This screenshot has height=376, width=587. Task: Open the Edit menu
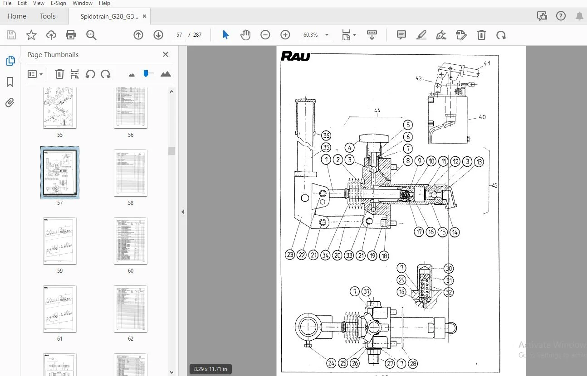pos(22,3)
